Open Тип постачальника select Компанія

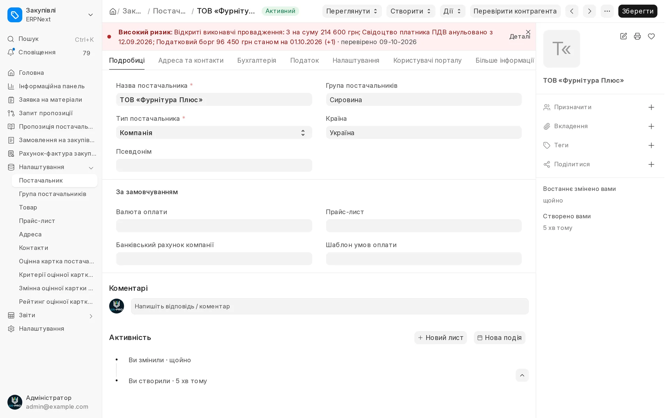[214, 133]
